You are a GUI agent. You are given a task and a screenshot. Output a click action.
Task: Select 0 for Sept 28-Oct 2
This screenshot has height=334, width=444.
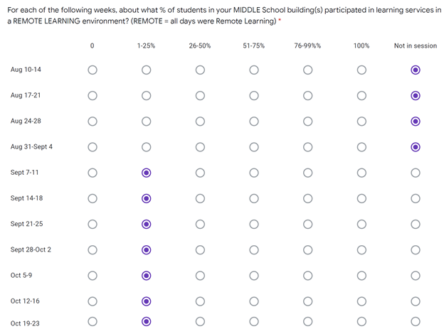tap(92, 250)
